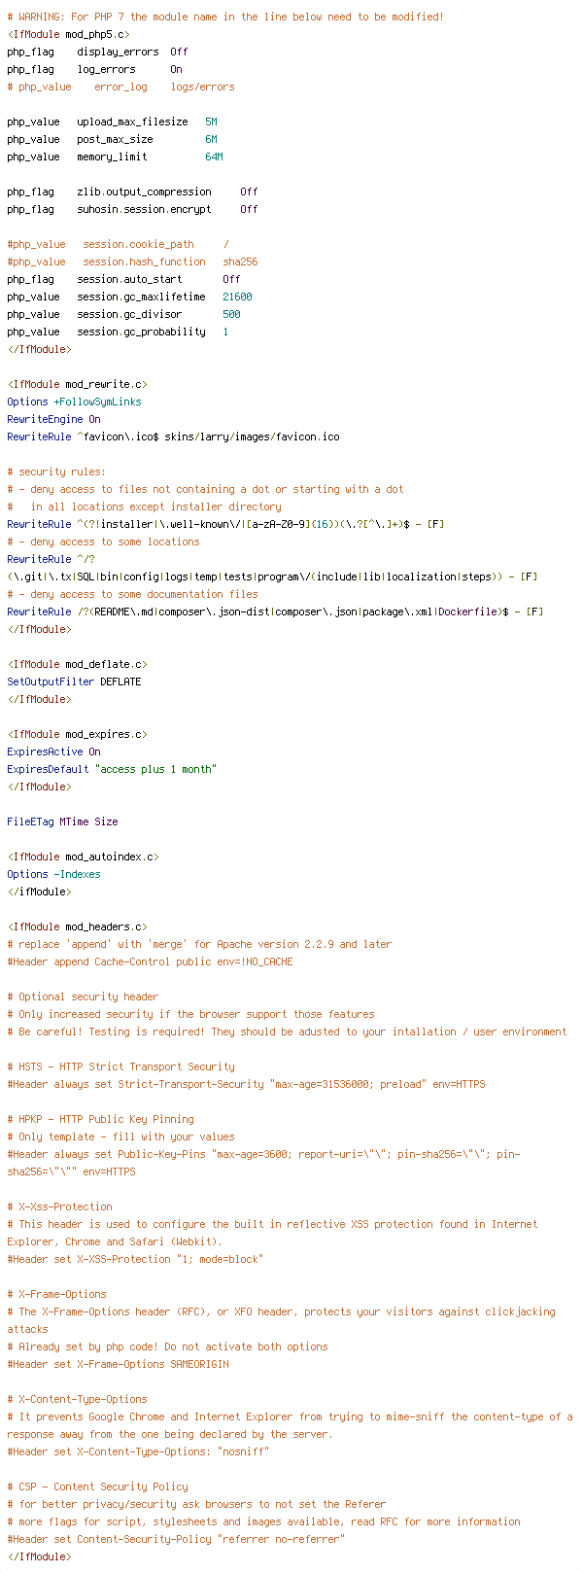The height and width of the screenshot is (1573, 583).
Task: Click the 'FileETag MTime Size' line
Action: [x=62, y=821]
